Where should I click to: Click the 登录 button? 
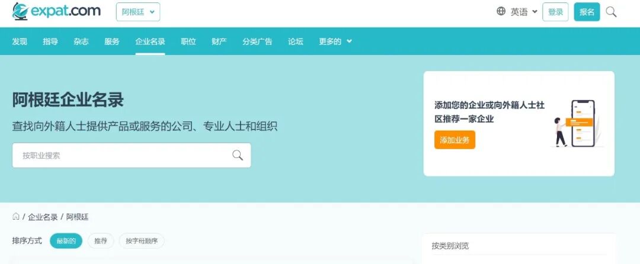[x=555, y=12]
